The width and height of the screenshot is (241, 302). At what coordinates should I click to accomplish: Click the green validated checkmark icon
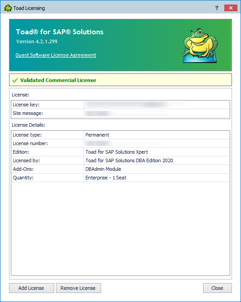[x=15, y=80]
